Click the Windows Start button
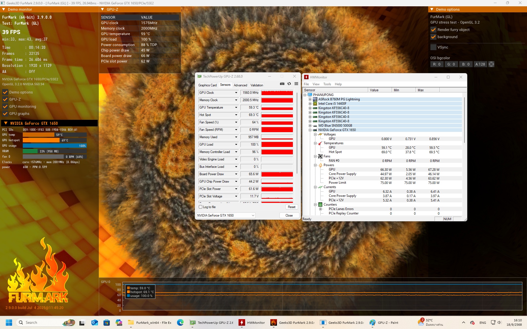The width and height of the screenshot is (527, 329). point(9,322)
